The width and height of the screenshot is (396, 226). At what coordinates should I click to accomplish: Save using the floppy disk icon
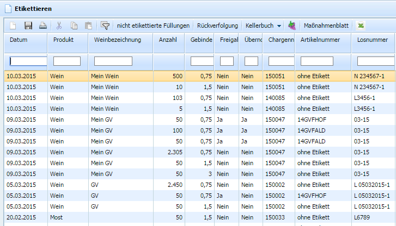28,26
